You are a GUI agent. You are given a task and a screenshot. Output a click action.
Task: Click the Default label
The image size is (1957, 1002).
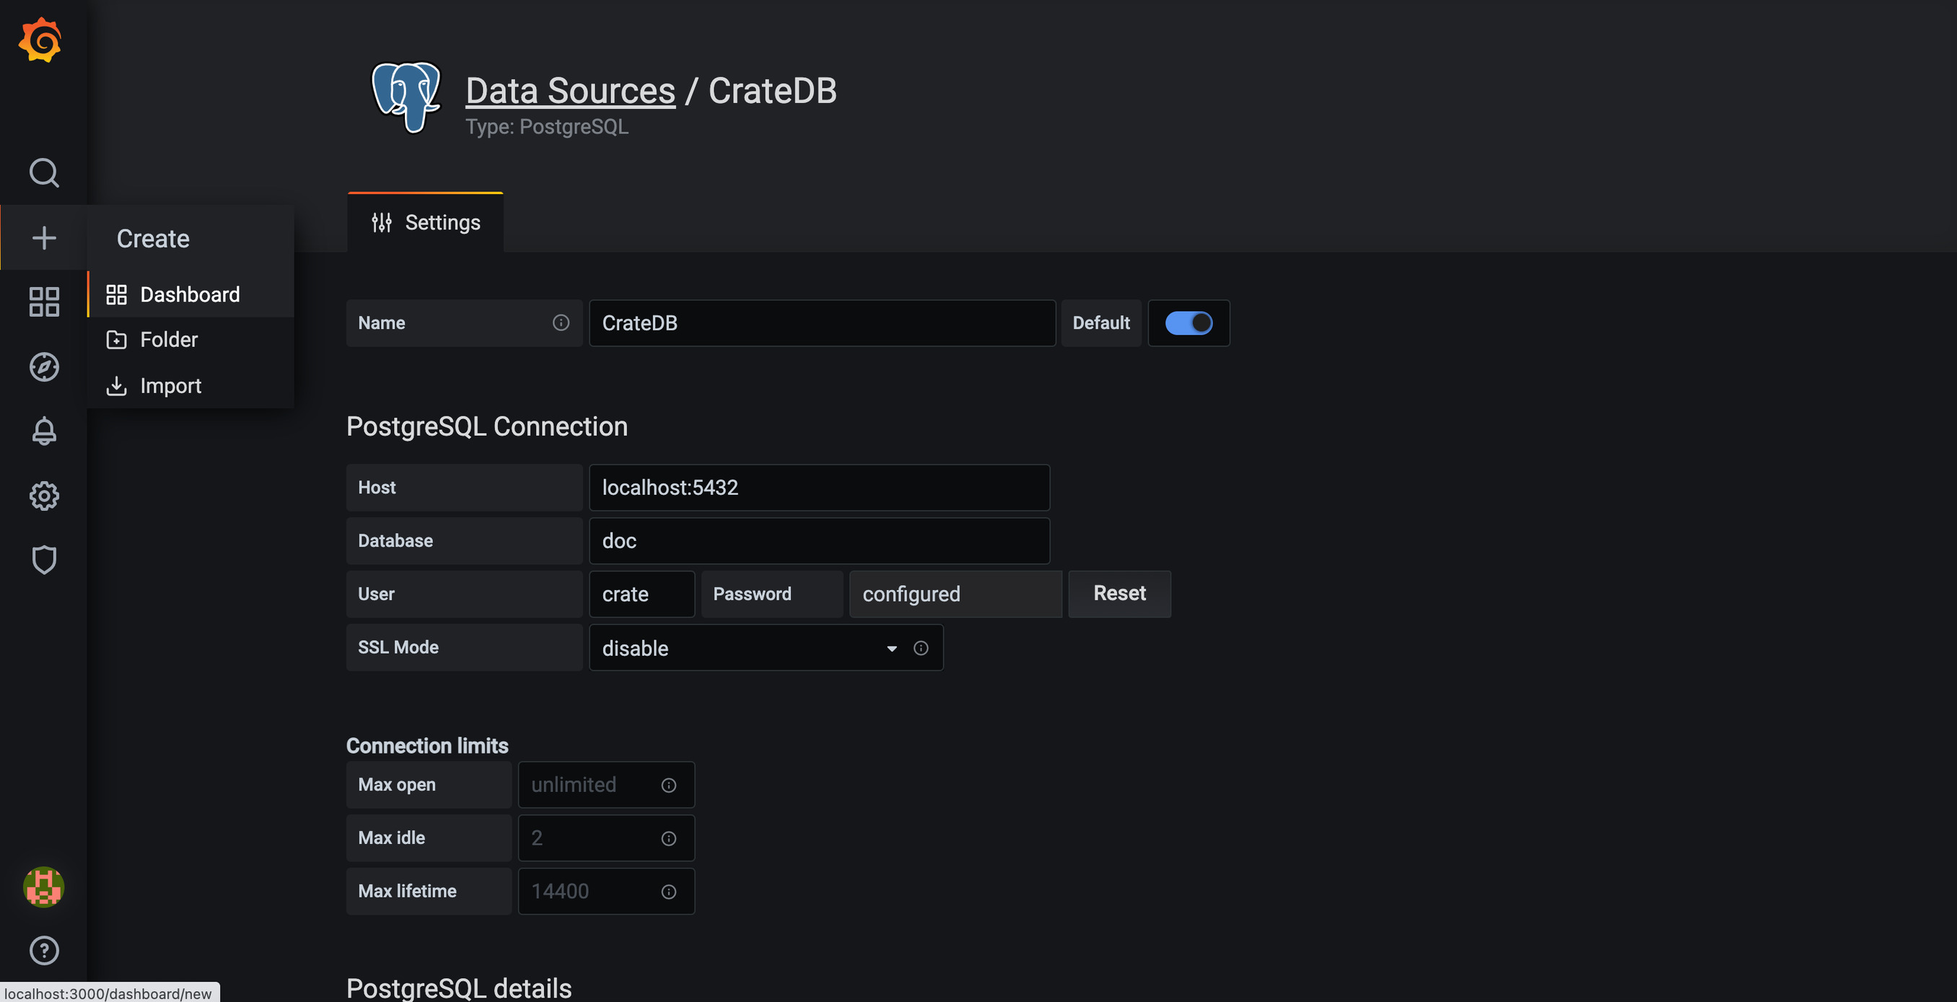pos(1101,323)
